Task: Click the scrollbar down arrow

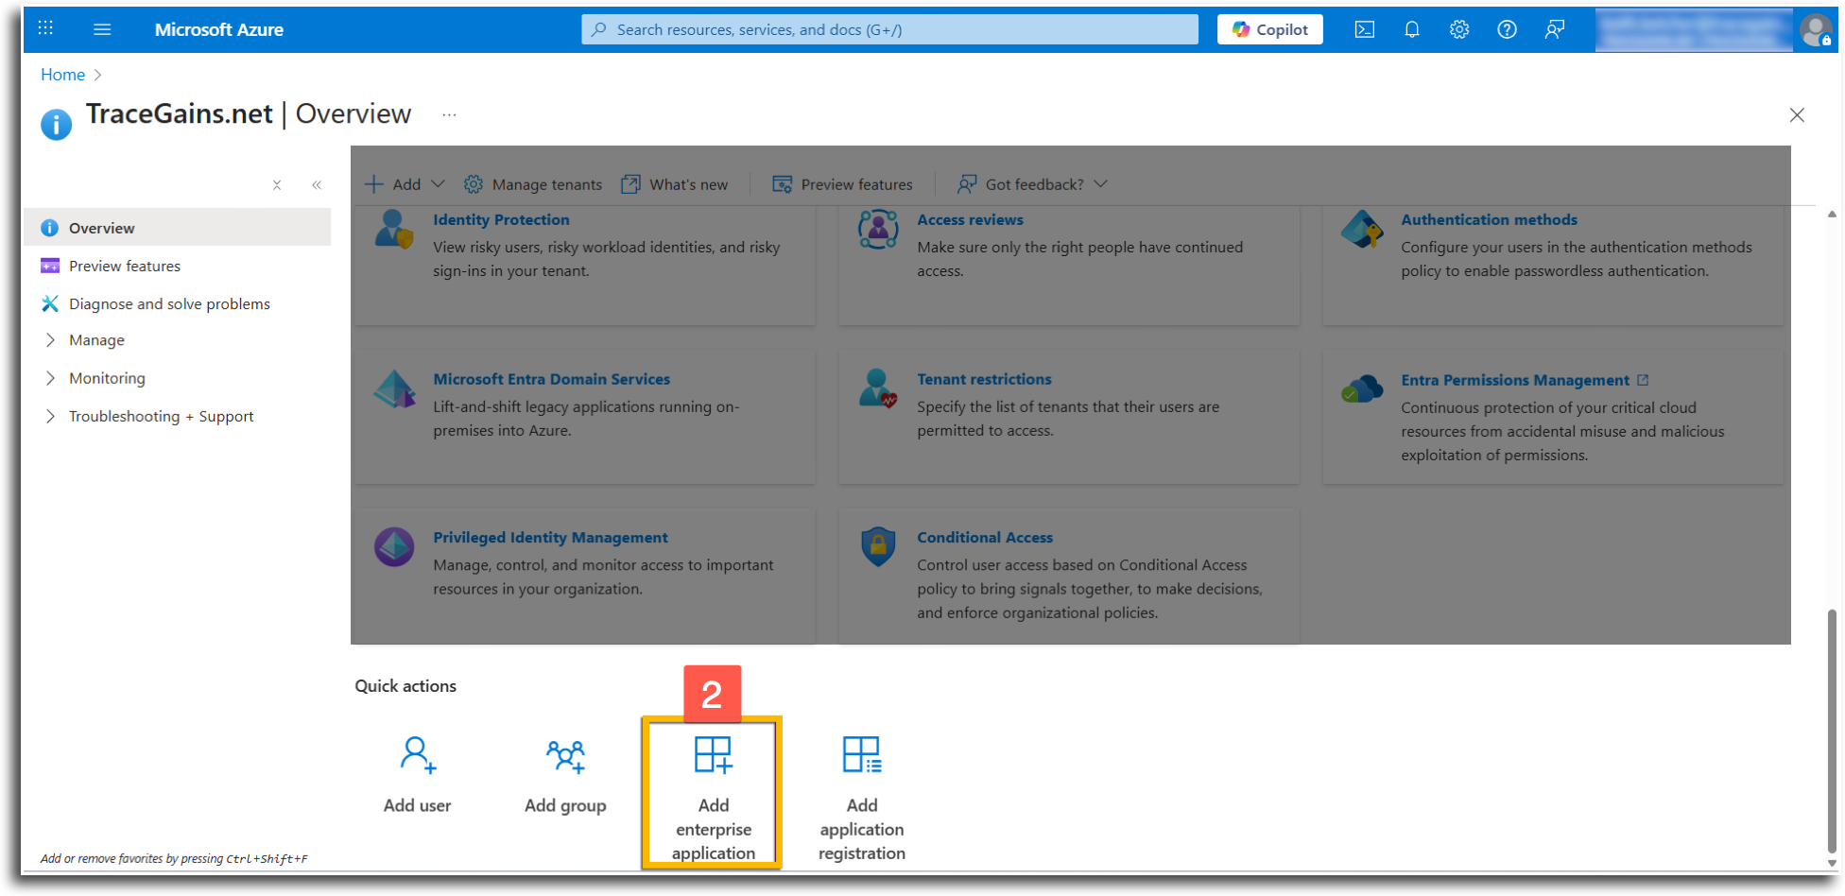Action: [1831, 863]
